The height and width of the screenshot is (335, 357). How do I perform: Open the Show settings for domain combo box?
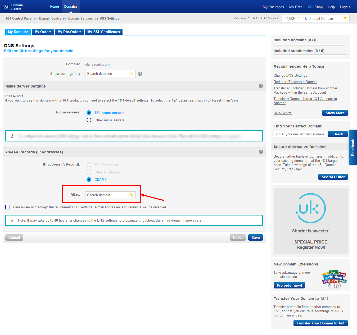[107, 74]
